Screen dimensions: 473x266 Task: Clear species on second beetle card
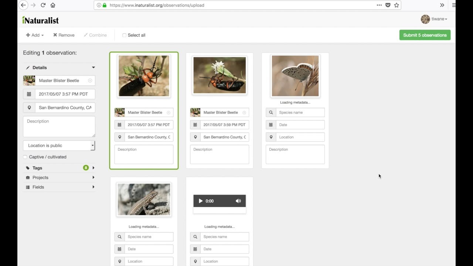click(x=244, y=112)
